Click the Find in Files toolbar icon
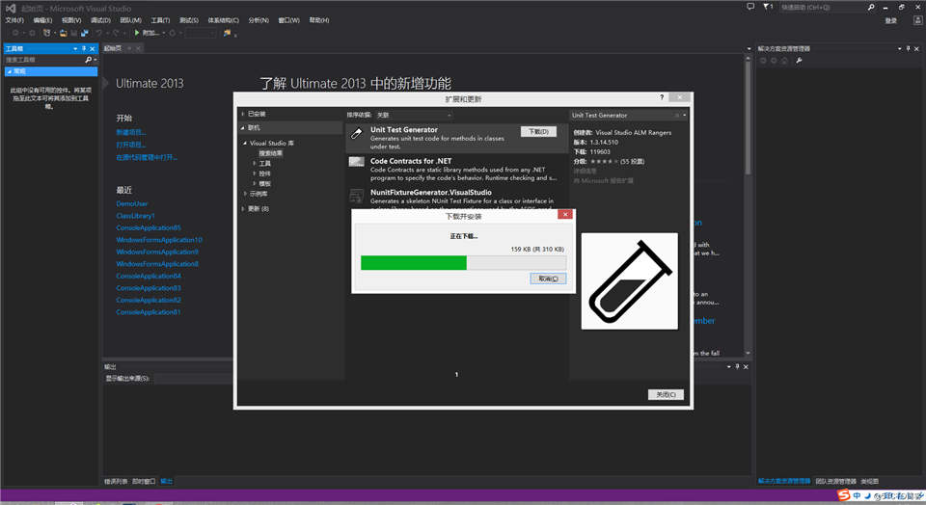This screenshot has width=926, height=505. coord(227,33)
